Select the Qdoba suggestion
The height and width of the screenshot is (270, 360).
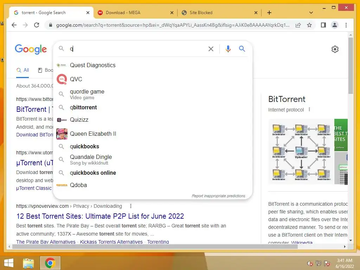click(153, 185)
